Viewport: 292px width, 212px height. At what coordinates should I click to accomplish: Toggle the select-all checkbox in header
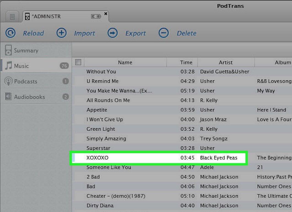coord(78,62)
